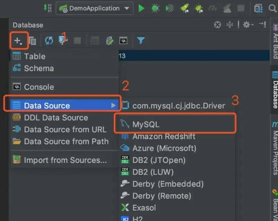The width and height of the screenshot is (278, 221).
Task: Hide the Database panel using the arrow icon
Action: (x=262, y=25)
